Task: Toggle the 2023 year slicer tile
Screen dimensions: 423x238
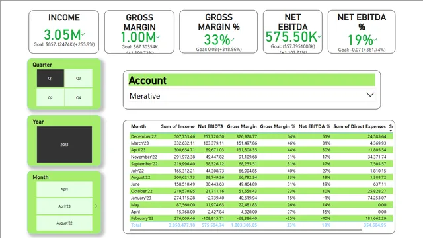Action: (64, 145)
